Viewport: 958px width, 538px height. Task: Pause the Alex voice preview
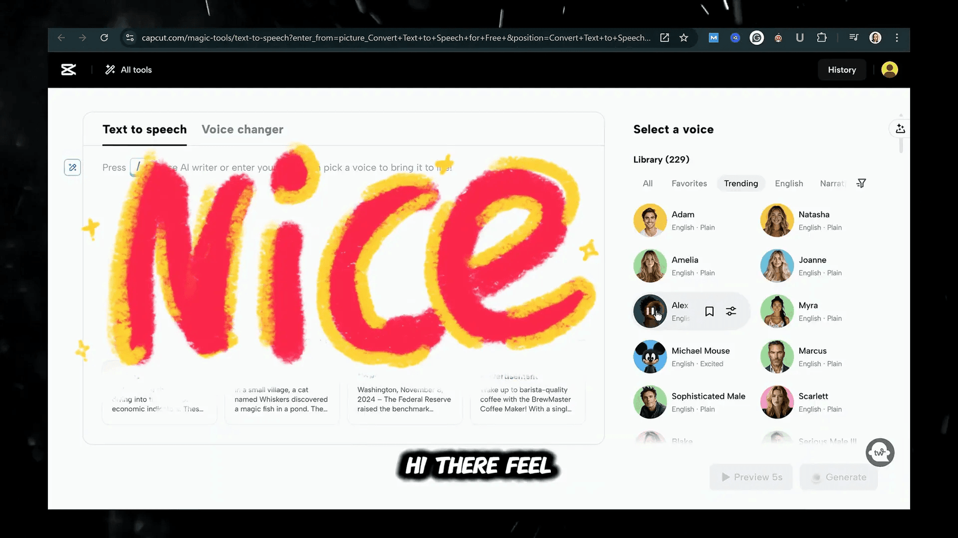(650, 311)
